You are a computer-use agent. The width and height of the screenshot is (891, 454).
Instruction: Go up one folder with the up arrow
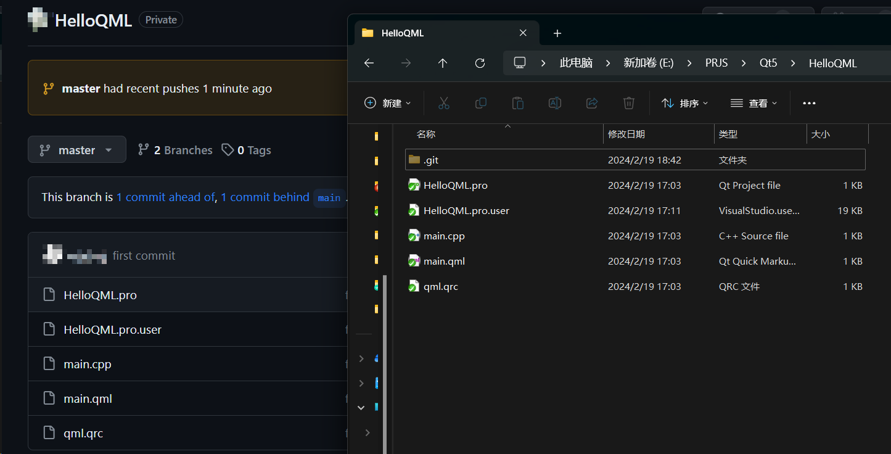pyautogui.click(x=443, y=63)
